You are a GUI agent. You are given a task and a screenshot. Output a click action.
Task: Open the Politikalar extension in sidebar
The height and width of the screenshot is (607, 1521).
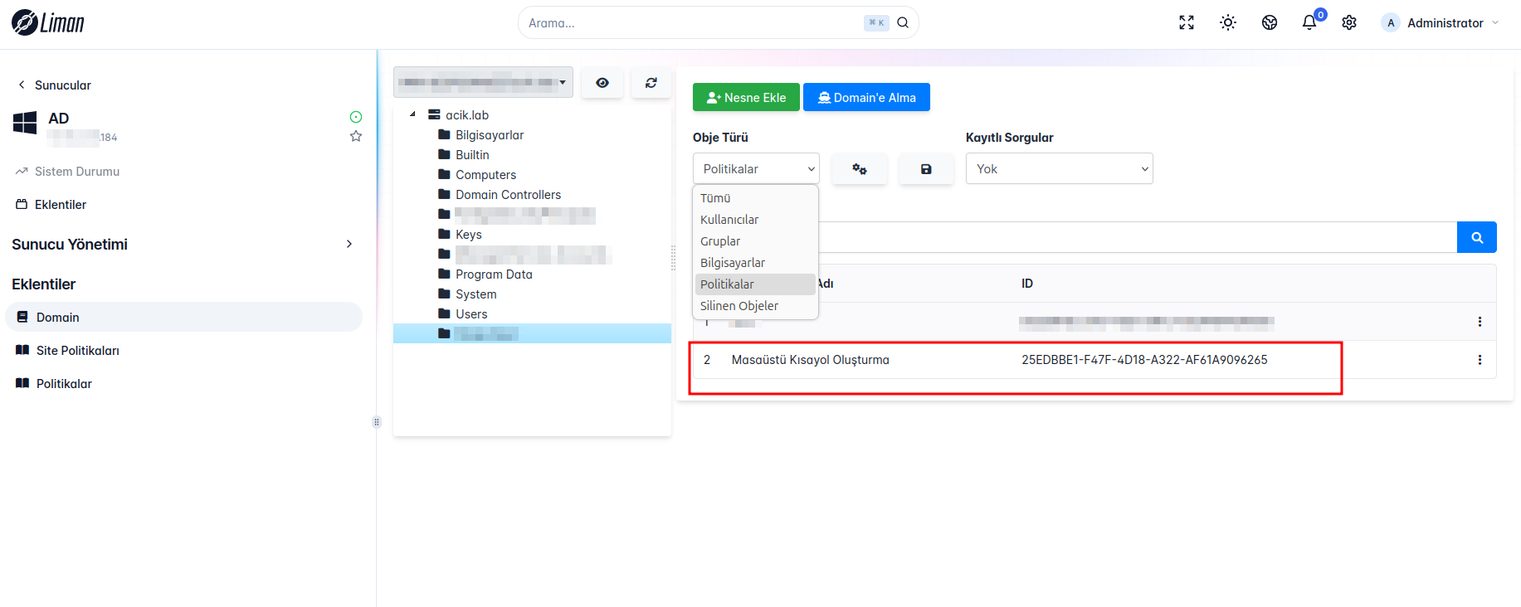tap(183, 383)
